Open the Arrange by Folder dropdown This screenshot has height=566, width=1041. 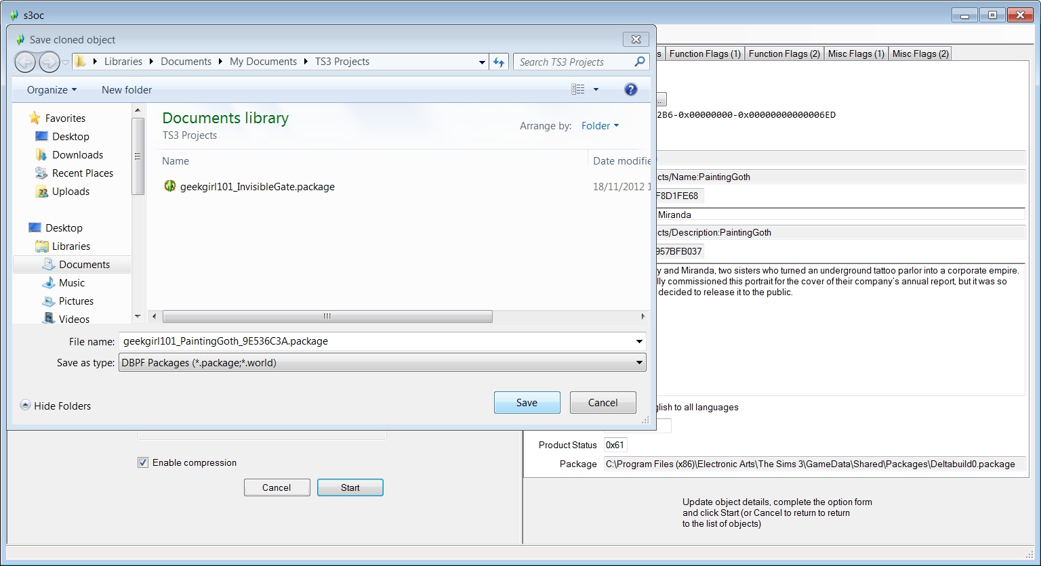pyautogui.click(x=600, y=126)
